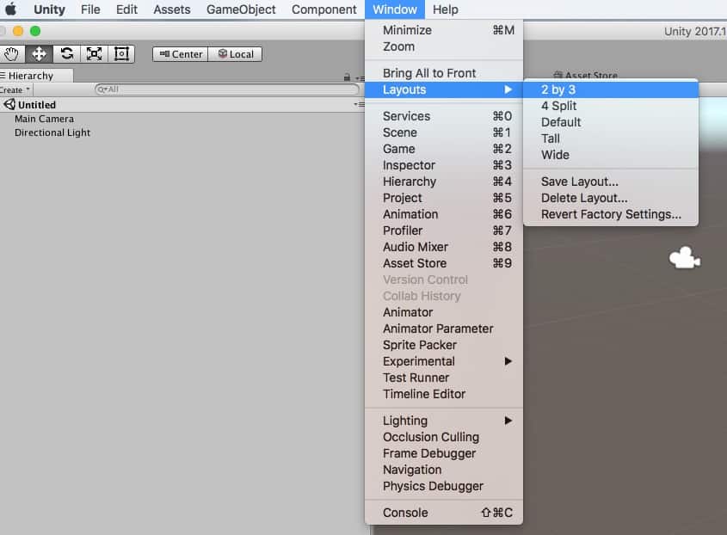Open the Physics Debugger entry
This screenshot has width=727, height=535.
[444, 486]
